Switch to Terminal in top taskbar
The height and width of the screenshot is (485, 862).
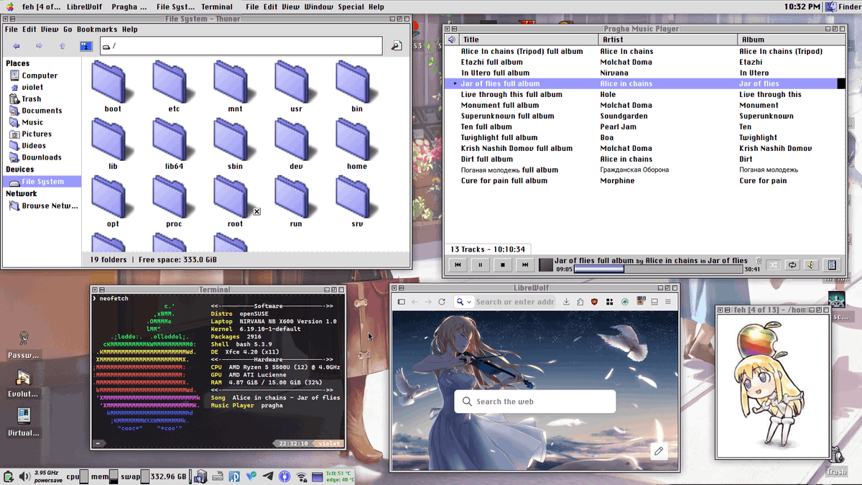coord(217,6)
